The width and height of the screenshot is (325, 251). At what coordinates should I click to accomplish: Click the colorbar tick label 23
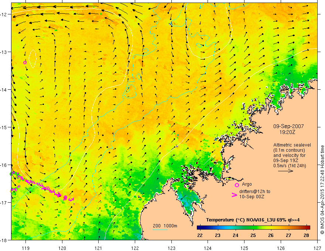point(218,235)
